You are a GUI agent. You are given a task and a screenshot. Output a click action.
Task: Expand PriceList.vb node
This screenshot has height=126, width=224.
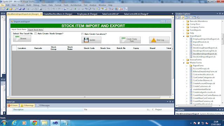point(187,45)
